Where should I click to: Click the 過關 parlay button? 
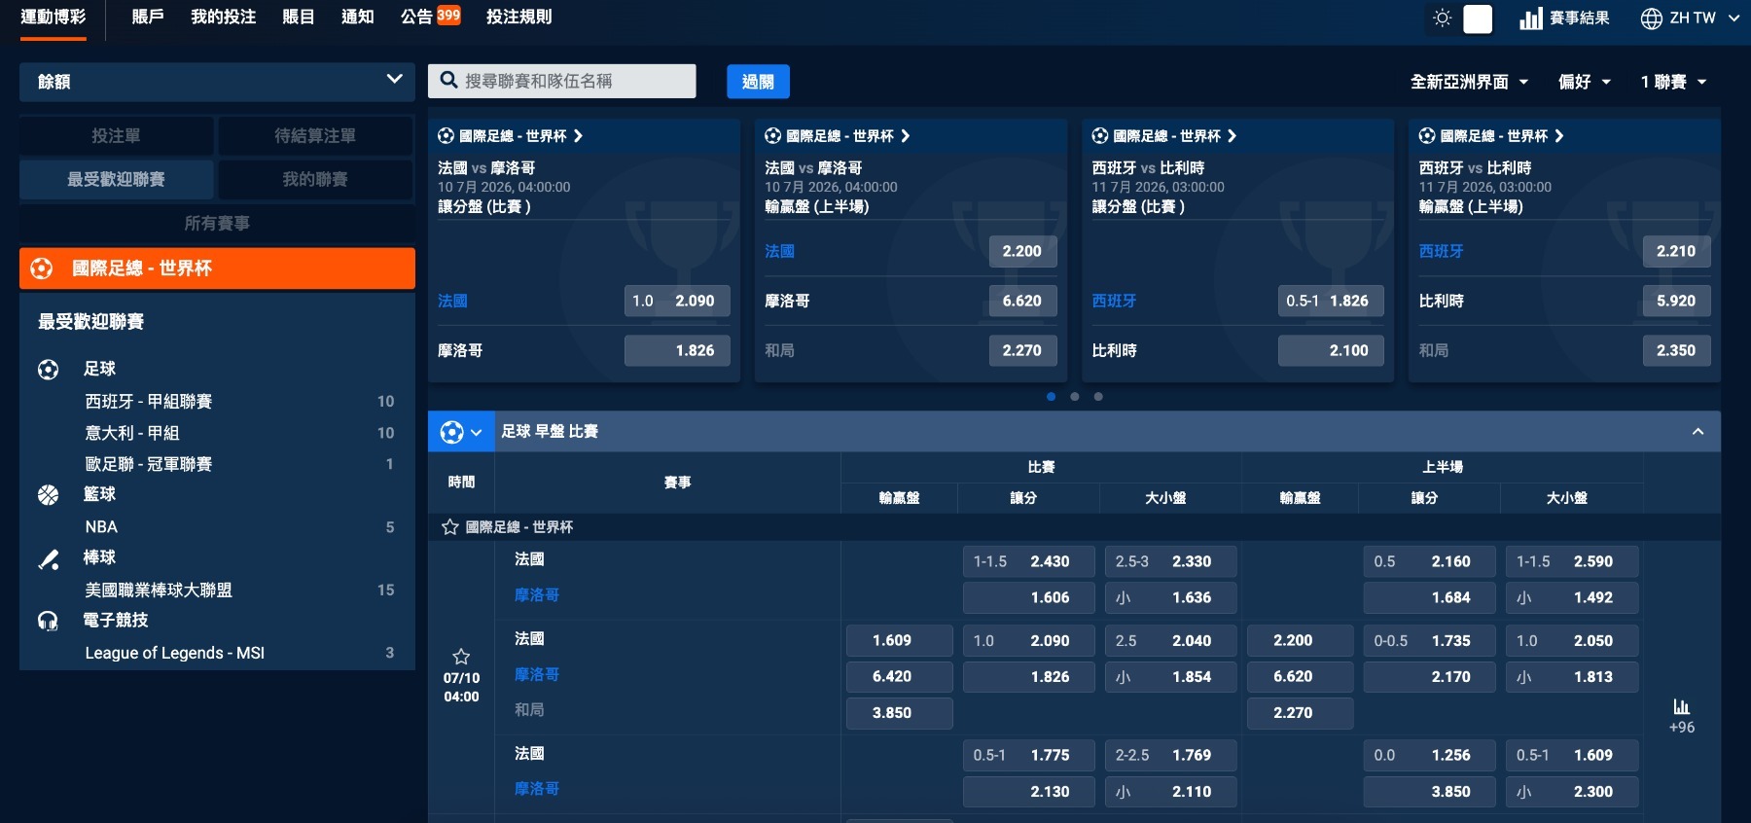click(758, 82)
